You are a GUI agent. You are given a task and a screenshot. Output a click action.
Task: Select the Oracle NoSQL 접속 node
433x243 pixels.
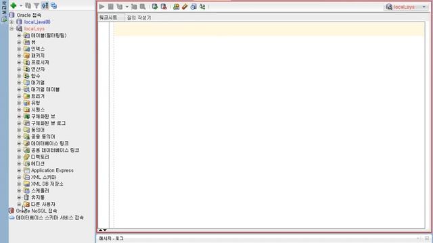point(37,211)
